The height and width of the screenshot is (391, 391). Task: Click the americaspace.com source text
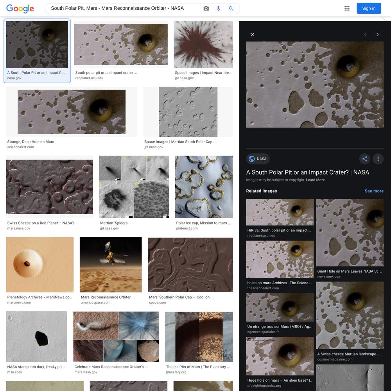coord(95,303)
